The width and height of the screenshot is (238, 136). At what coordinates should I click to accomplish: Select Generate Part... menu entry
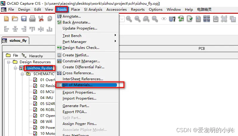pos(87,106)
